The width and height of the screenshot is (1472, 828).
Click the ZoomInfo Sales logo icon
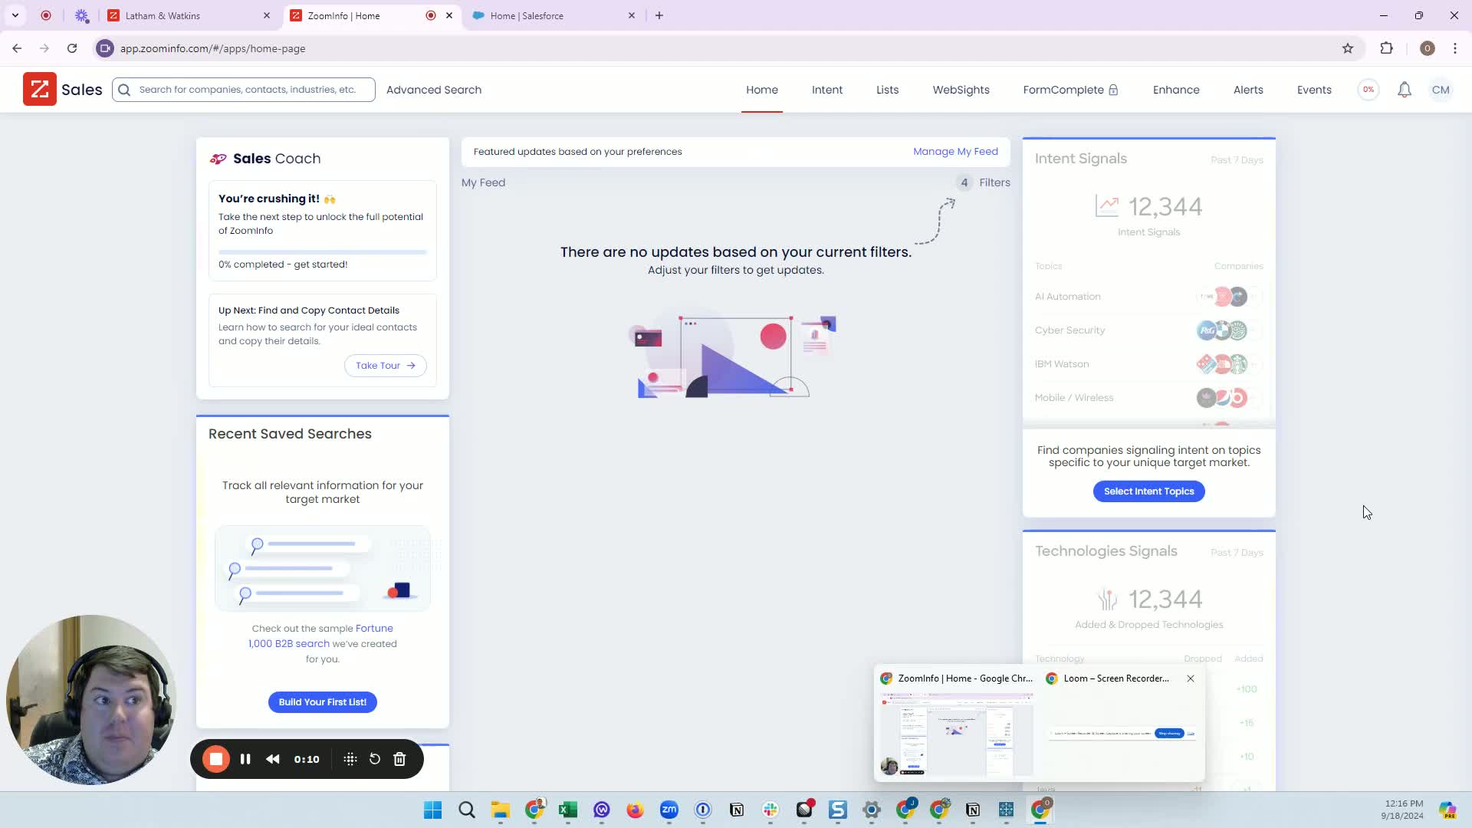point(40,90)
